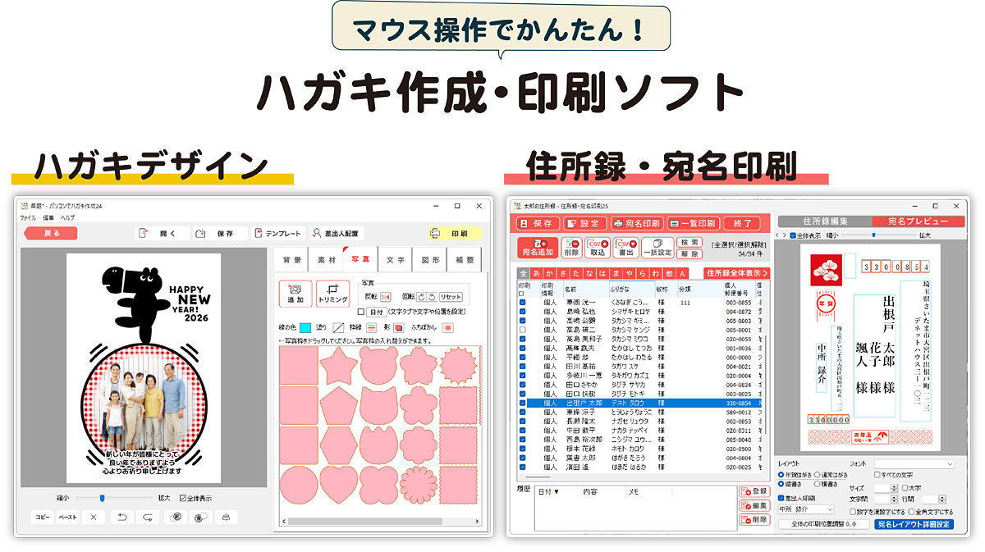This screenshot has height=552, width=985.
Task: Enable すべての文字 checkbox
Action: click(x=877, y=475)
